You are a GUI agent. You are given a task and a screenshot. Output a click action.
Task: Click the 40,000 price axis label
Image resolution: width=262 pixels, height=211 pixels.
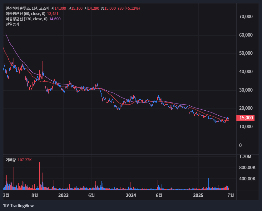[x=246, y=72]
